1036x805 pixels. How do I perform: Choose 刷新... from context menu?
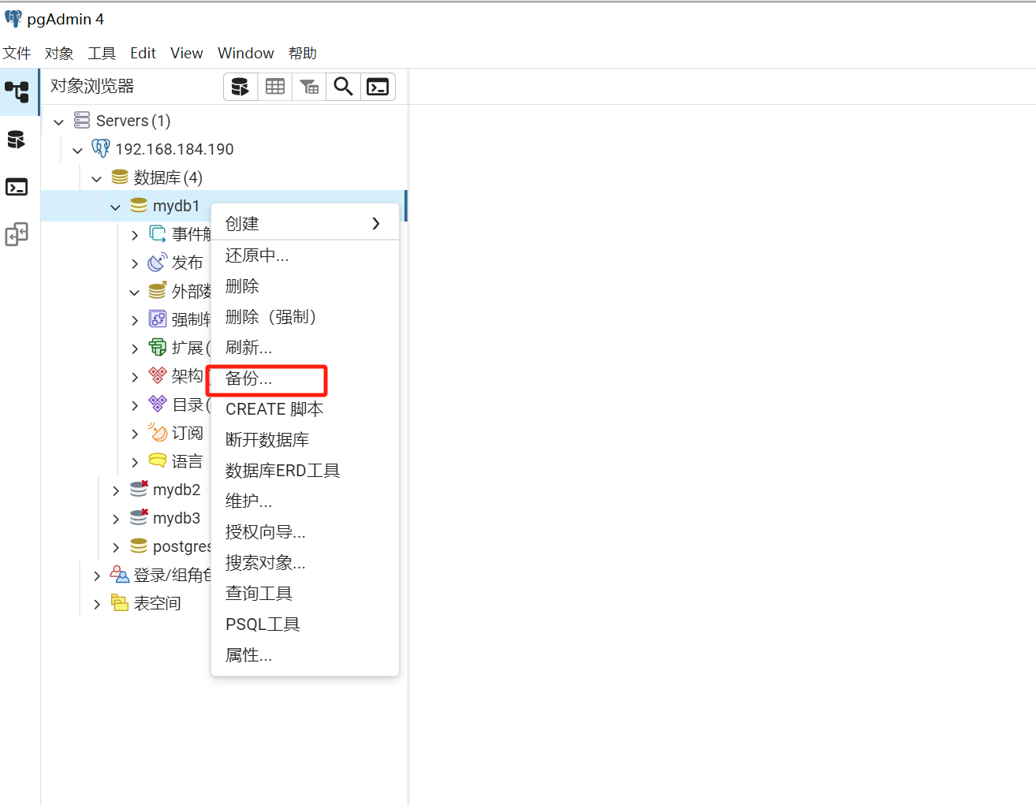tap(305, 348)
